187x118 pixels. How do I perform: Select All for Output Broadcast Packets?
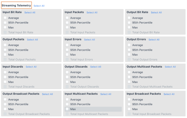(x=47, y=94)
